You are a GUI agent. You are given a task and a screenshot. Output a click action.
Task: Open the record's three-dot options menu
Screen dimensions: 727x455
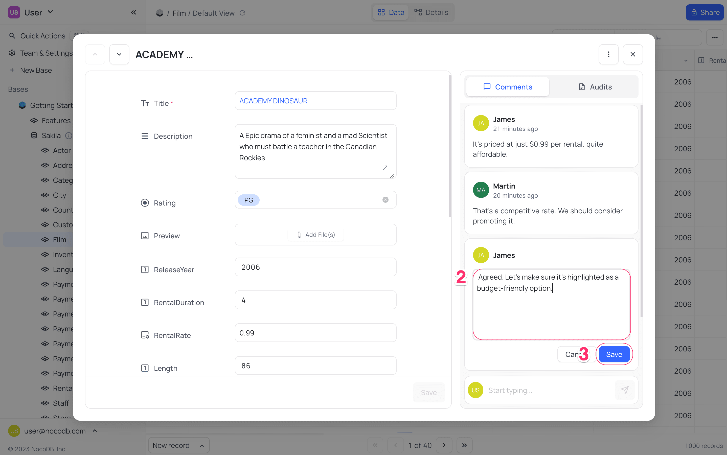pos(608,54)
